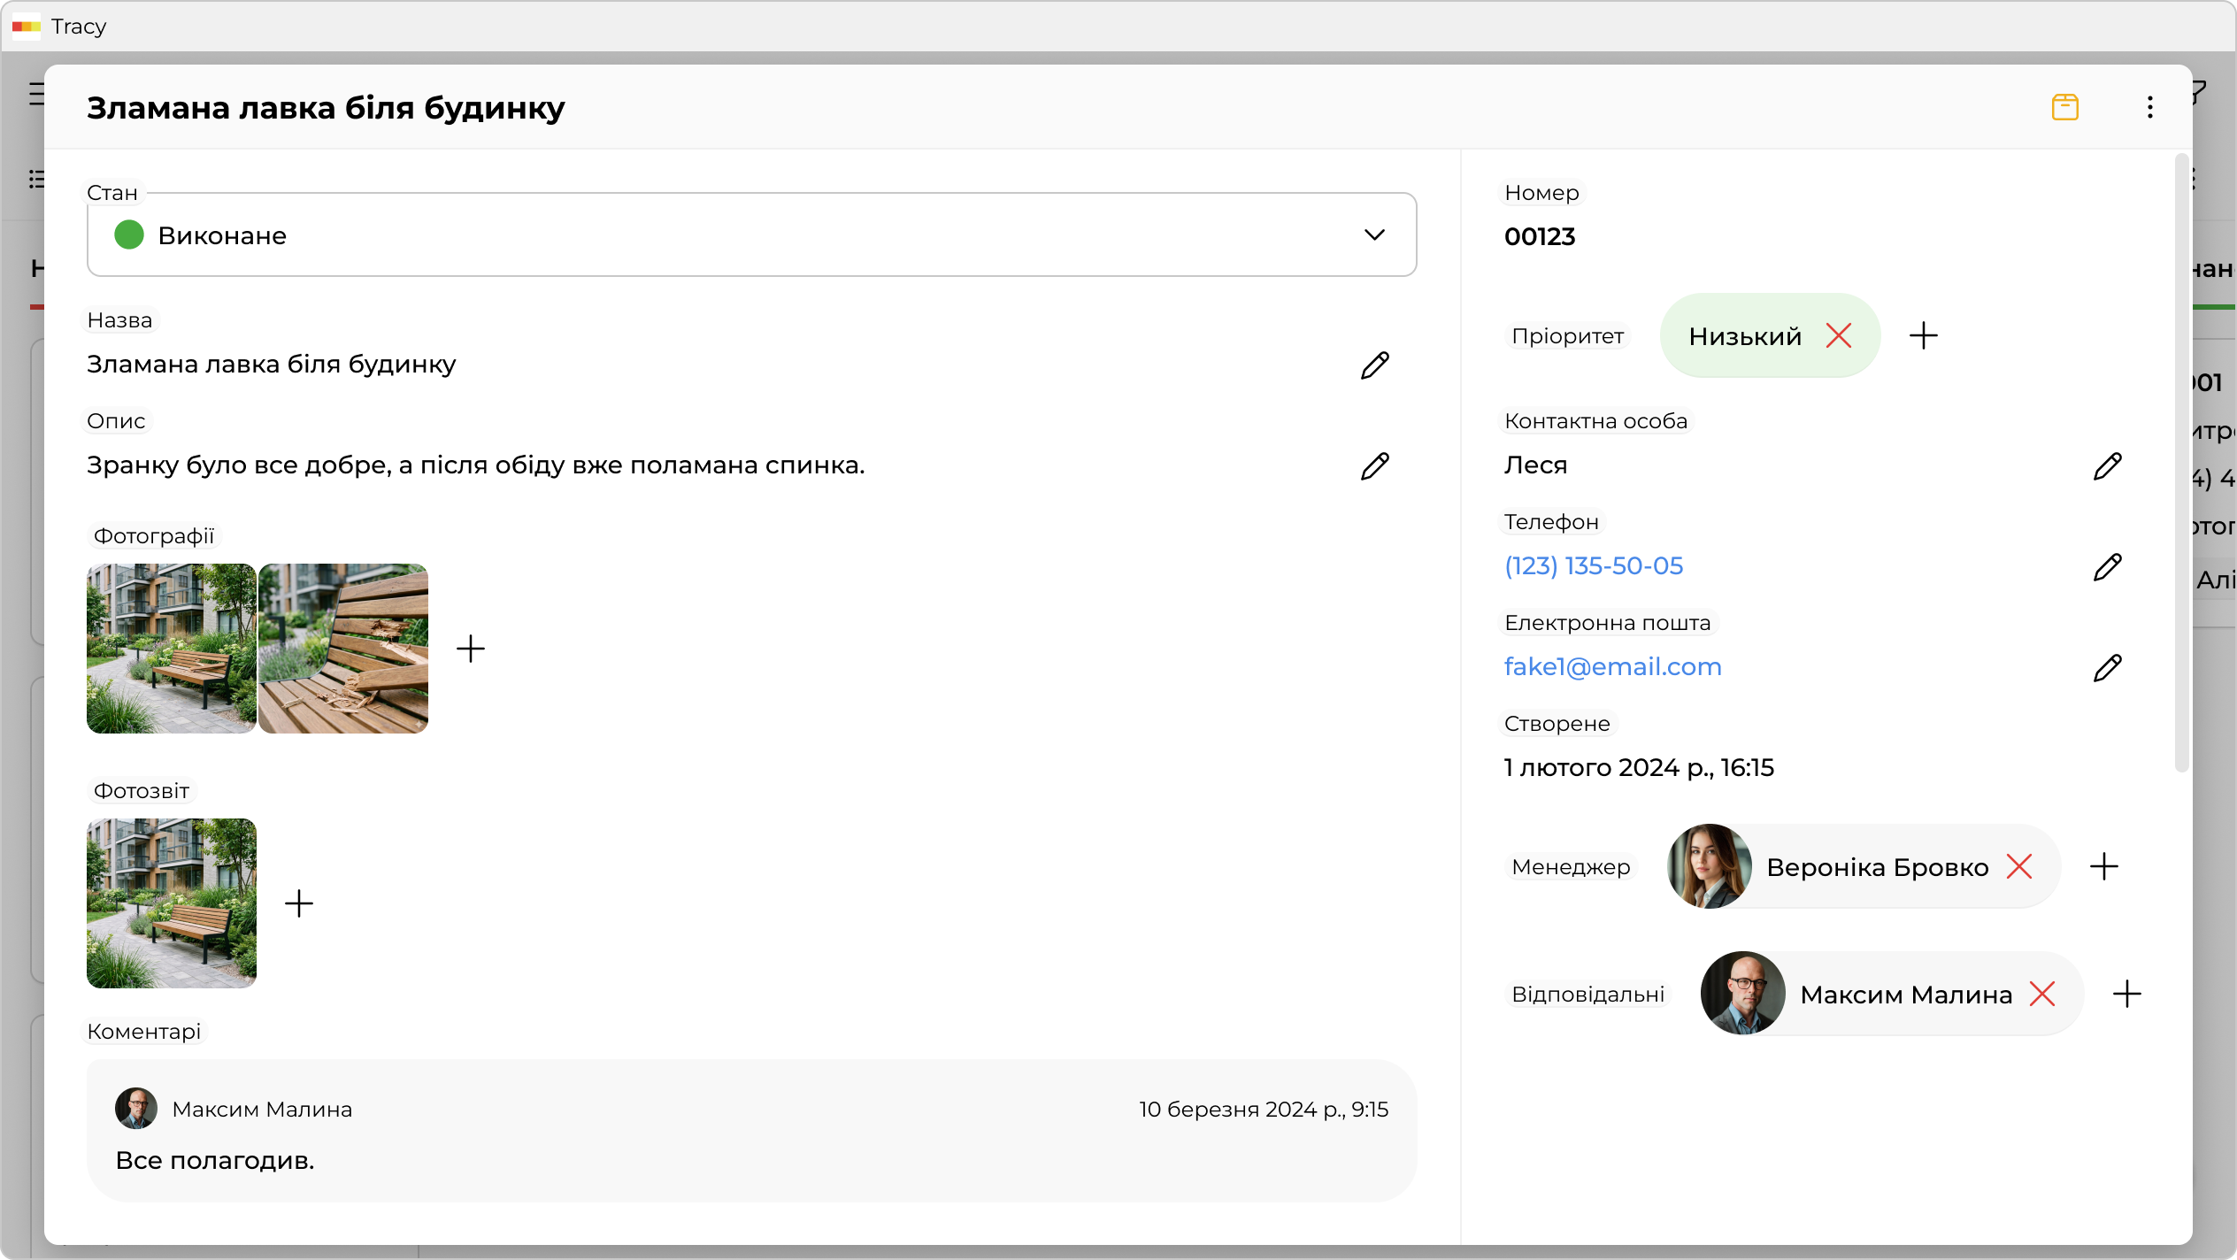Add another Менеджер with the plus

(x=2104, y=866)
